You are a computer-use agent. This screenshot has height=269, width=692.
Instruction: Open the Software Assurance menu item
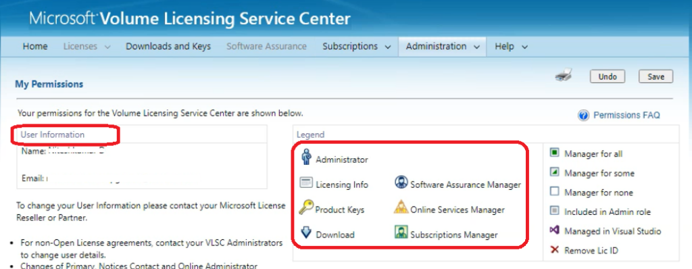click(266, 47)
